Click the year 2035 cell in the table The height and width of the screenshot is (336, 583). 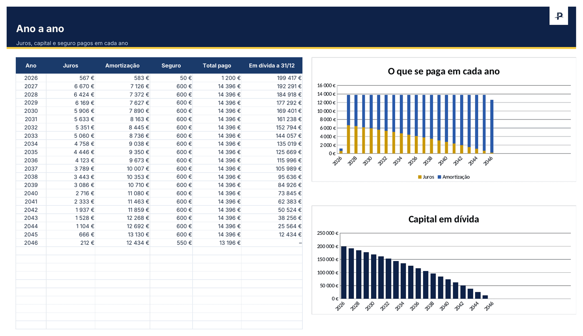pos(31,152)
